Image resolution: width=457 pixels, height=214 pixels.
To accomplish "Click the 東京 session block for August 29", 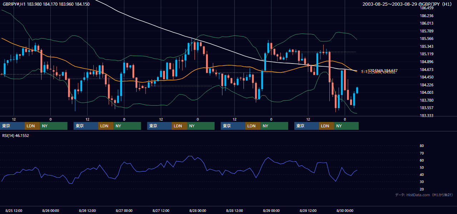I will click(x=307, y=126).
